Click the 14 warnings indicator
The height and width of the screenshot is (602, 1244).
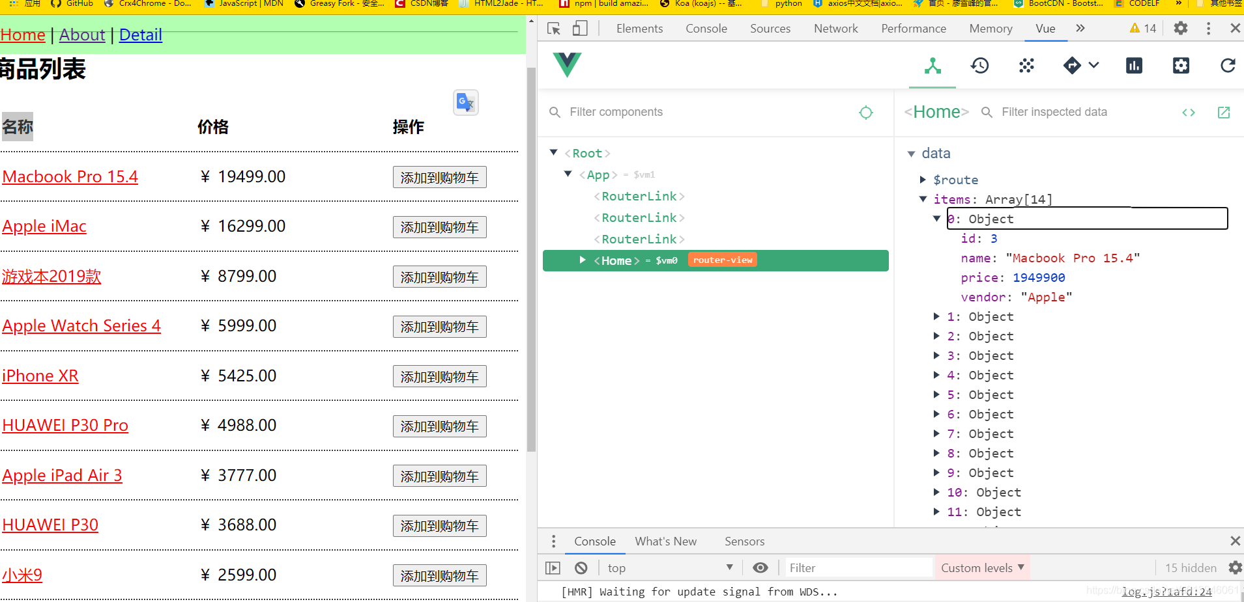click(1143, 28)
